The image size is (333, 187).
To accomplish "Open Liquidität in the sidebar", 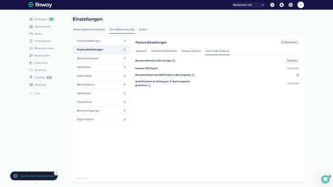I will coord(40,78).
